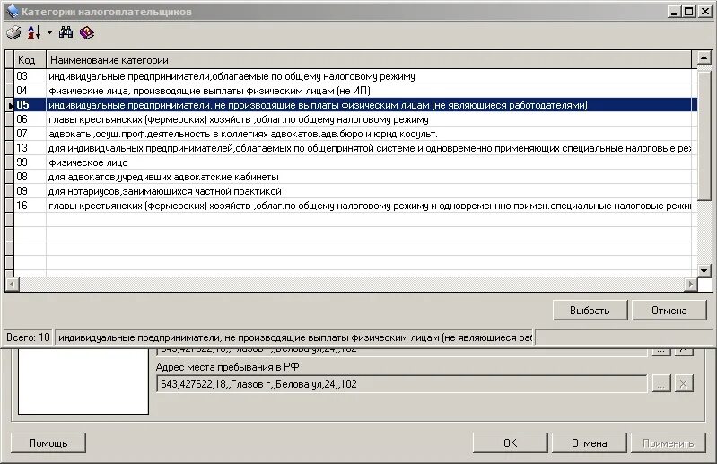Click vertical scrollbar up arrow
This screenshot has width=717, height=464.
coord(704,57)
